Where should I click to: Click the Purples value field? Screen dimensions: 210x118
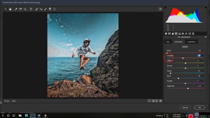(200, 81)
